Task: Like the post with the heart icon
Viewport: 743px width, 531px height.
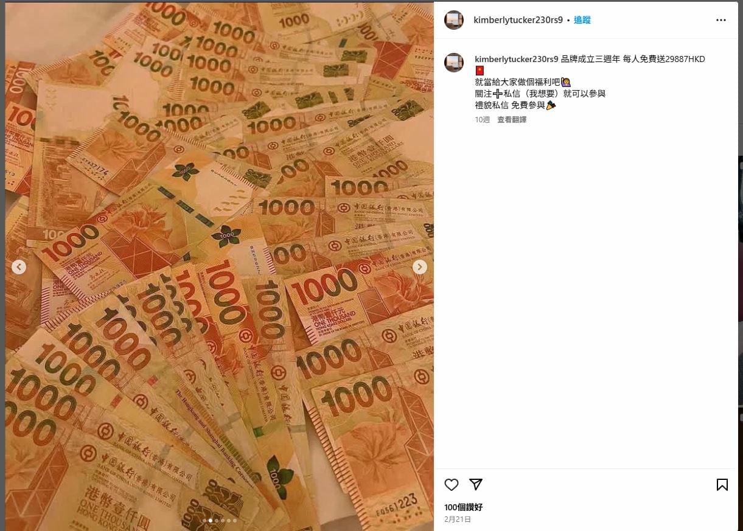Action: (x=451, y=485)
